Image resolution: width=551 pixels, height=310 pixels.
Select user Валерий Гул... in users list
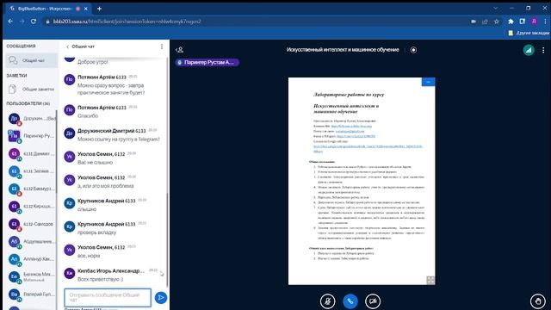pos(32,294)
